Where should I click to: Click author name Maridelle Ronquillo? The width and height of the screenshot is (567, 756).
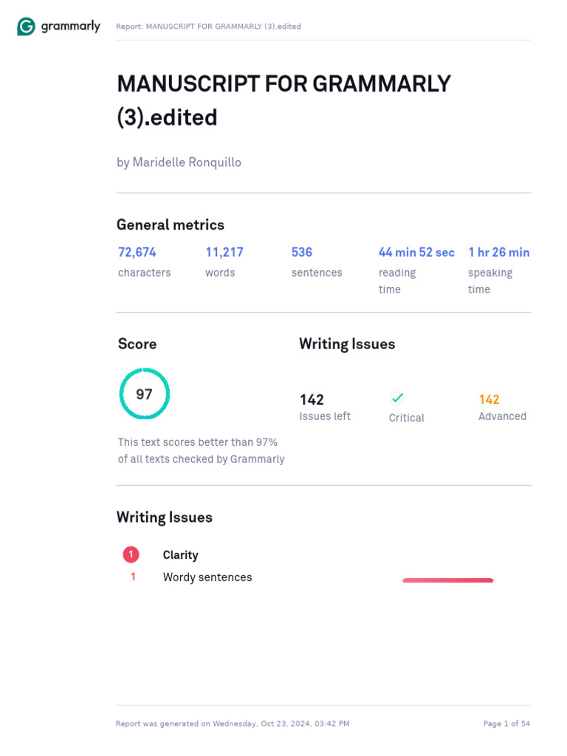[179, 162]
